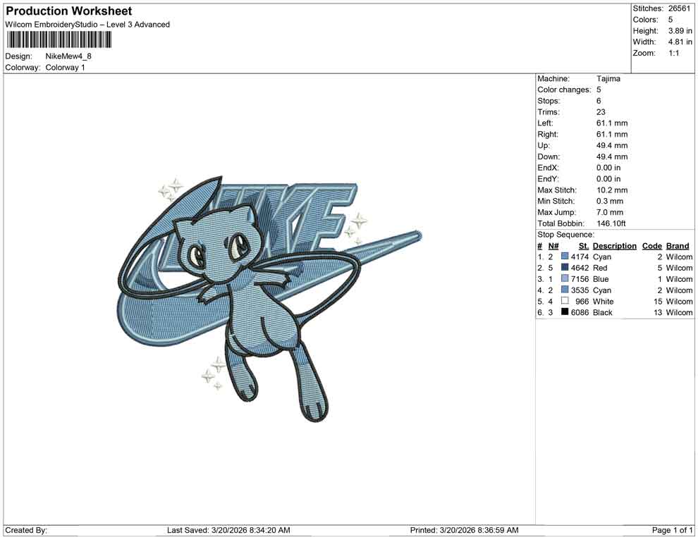Viewport: 698px width, 537px height.
Task: Click the sparkle stitches near Mew's tail
Action: pyautogui.click(x=212, y=372)
